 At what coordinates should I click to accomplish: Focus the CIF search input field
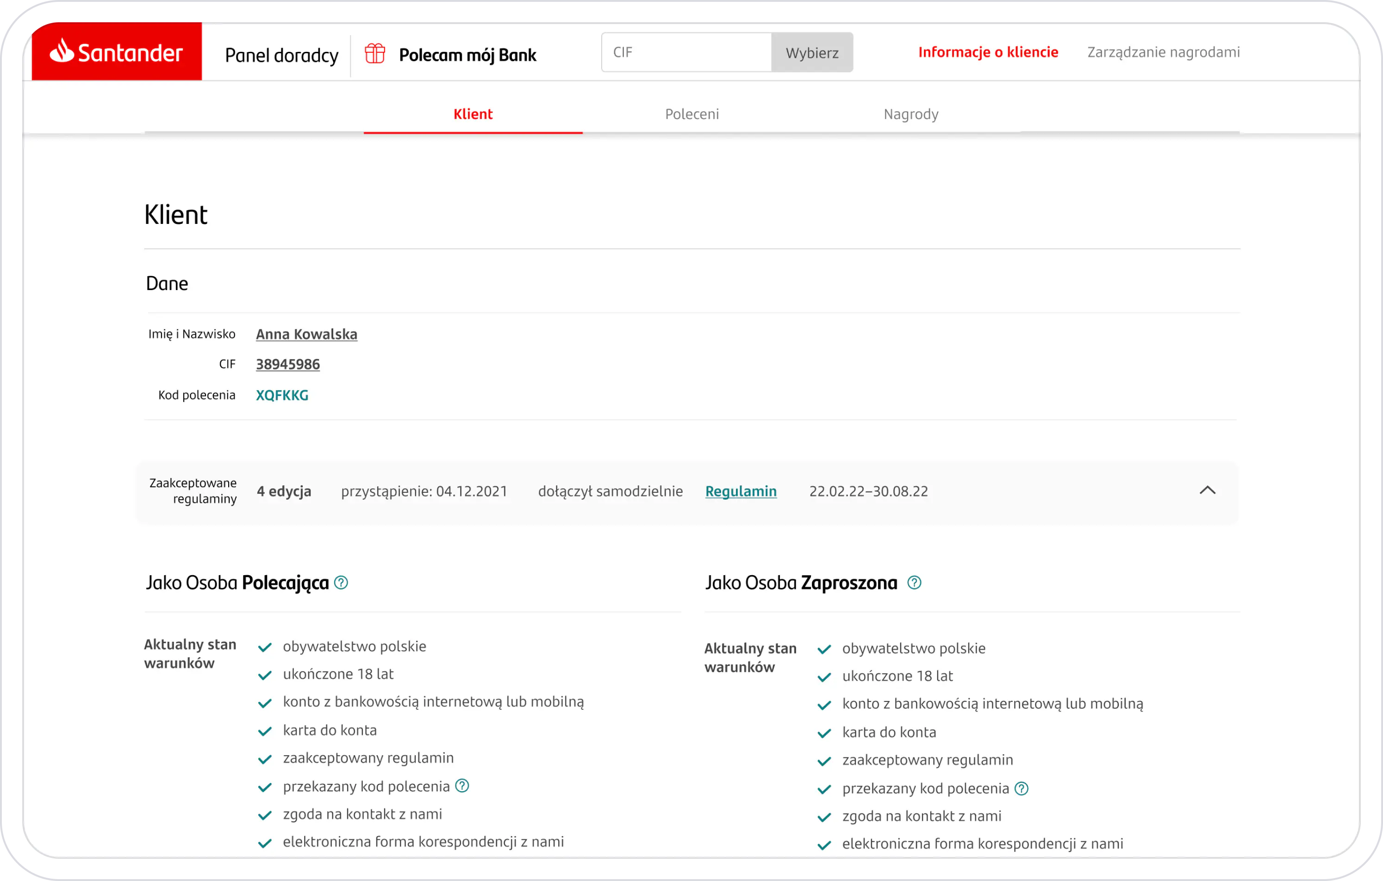pyautogui.click(x=686, y=52)
